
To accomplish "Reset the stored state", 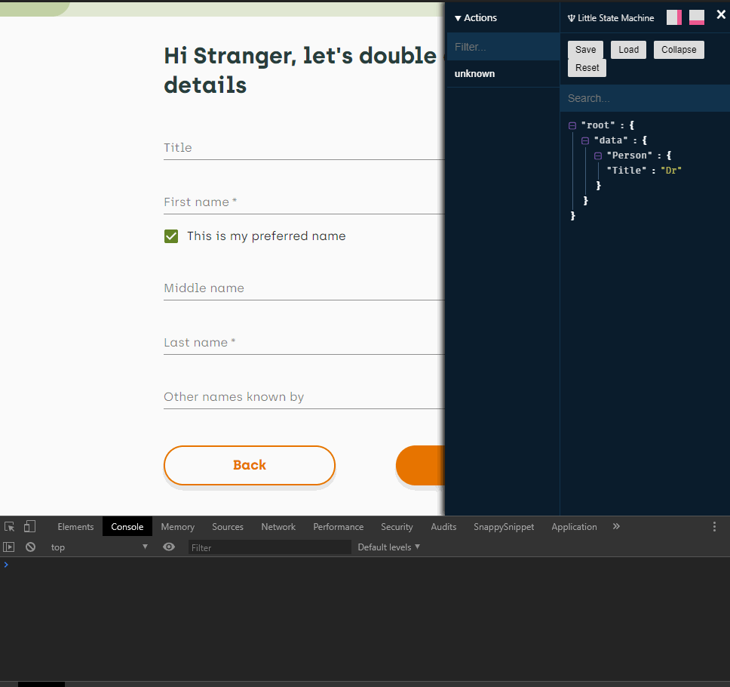I will point(587,67).
